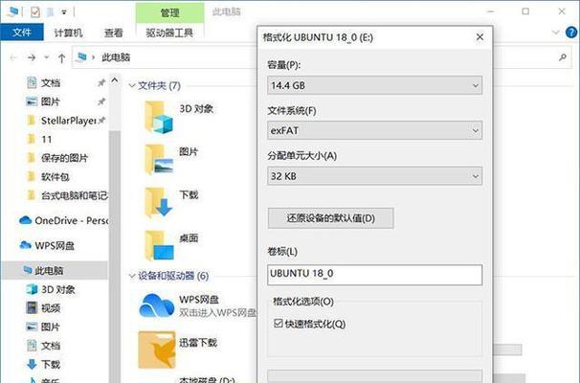This screenshot has width=580, height=383.
Task: Close the 格式化 UBUNTU dialog
Action: click(x=480, y=37)
